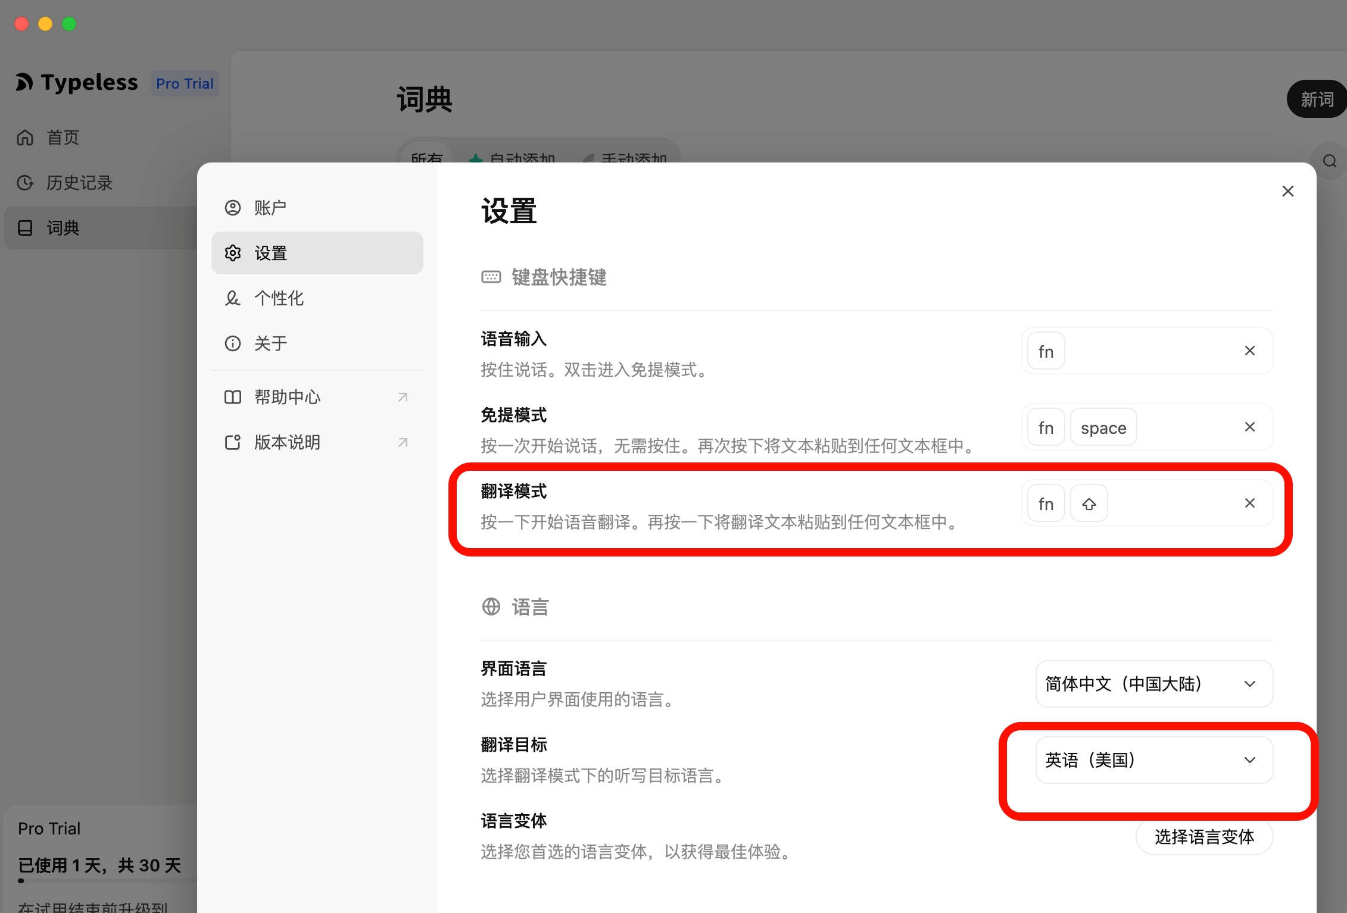Close the 设置 dialog

[1287, 192]
